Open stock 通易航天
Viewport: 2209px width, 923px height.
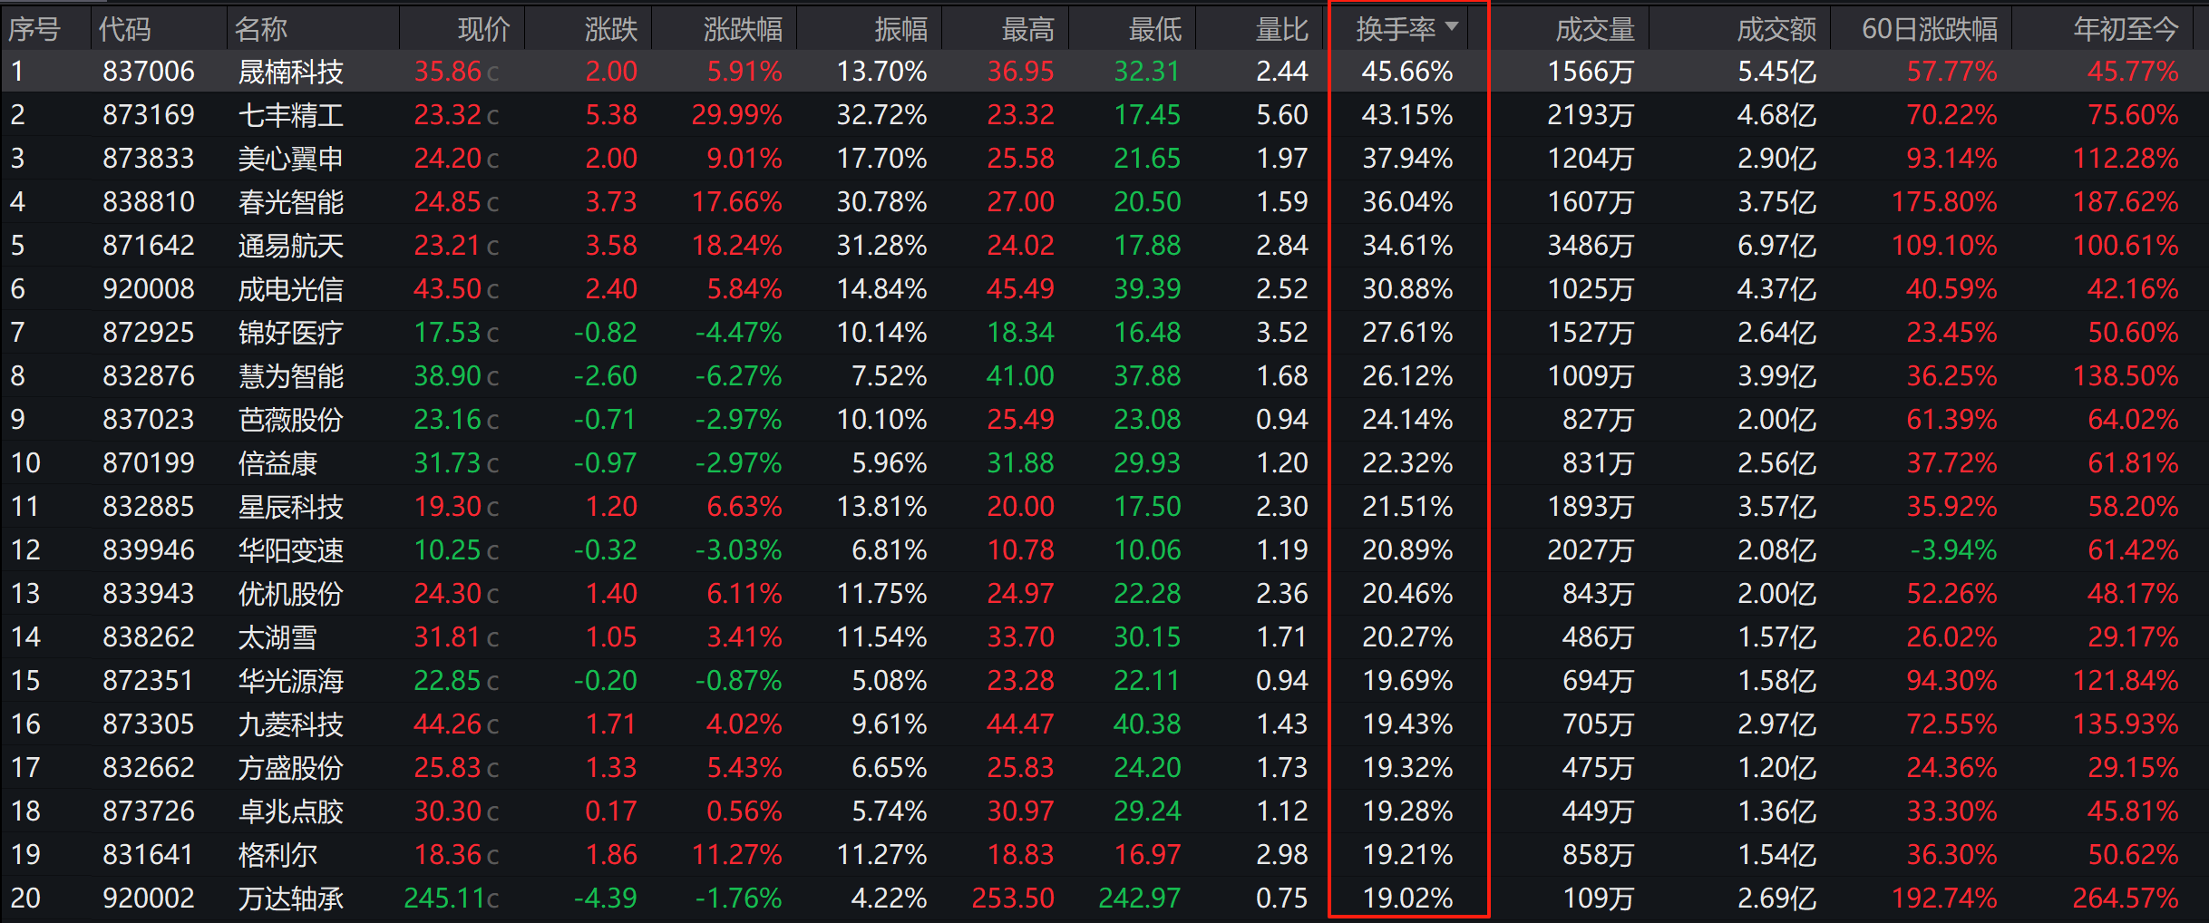pos(290,246)
